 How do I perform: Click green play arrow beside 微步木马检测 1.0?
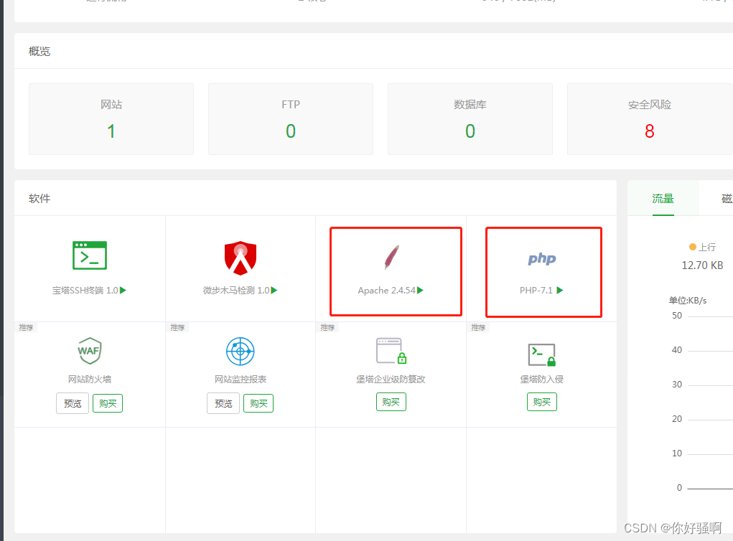pyautogui.click(x=274, y=290)
